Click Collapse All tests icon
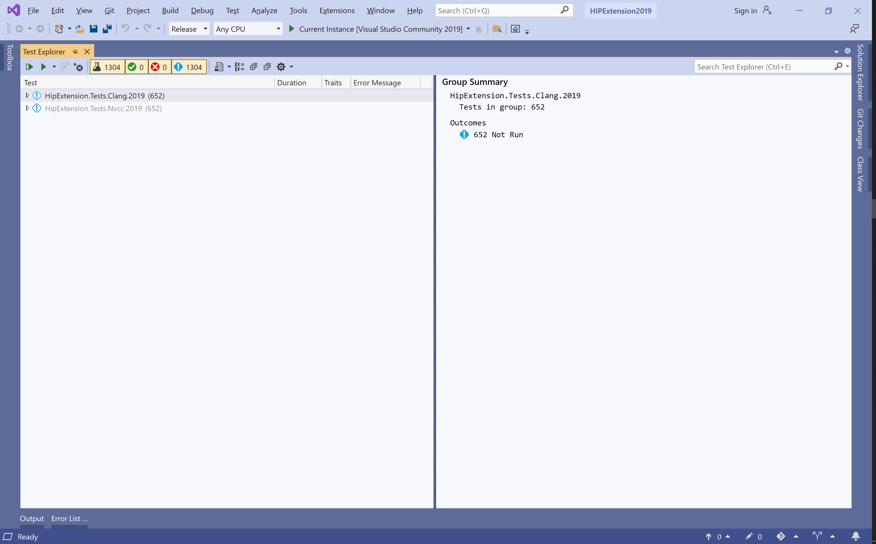 (267, 67)
